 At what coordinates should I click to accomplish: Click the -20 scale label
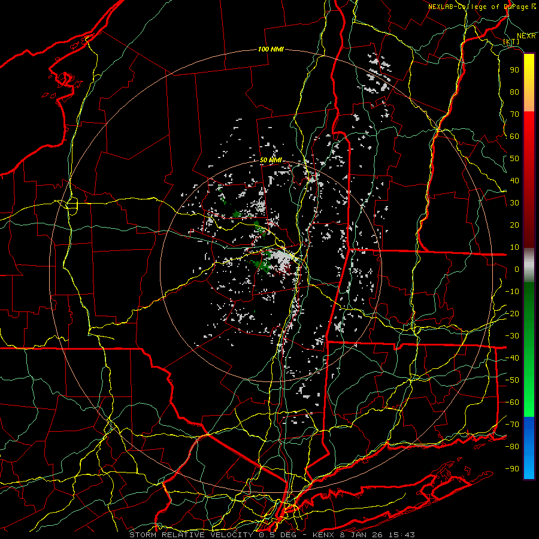coord(512,313)
